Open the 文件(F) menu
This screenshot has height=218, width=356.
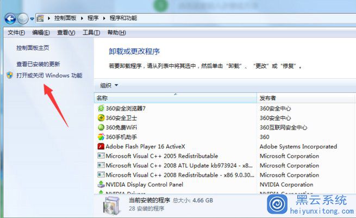[x=16, y=33]
